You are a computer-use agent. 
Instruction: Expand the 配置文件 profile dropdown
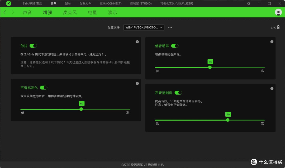click(x=144, y=27)
